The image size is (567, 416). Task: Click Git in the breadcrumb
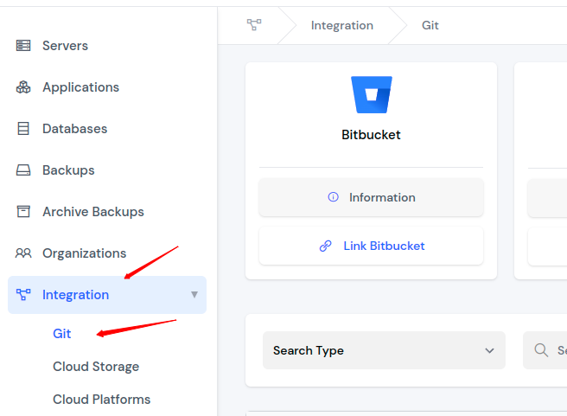click(x=430, y=25)
